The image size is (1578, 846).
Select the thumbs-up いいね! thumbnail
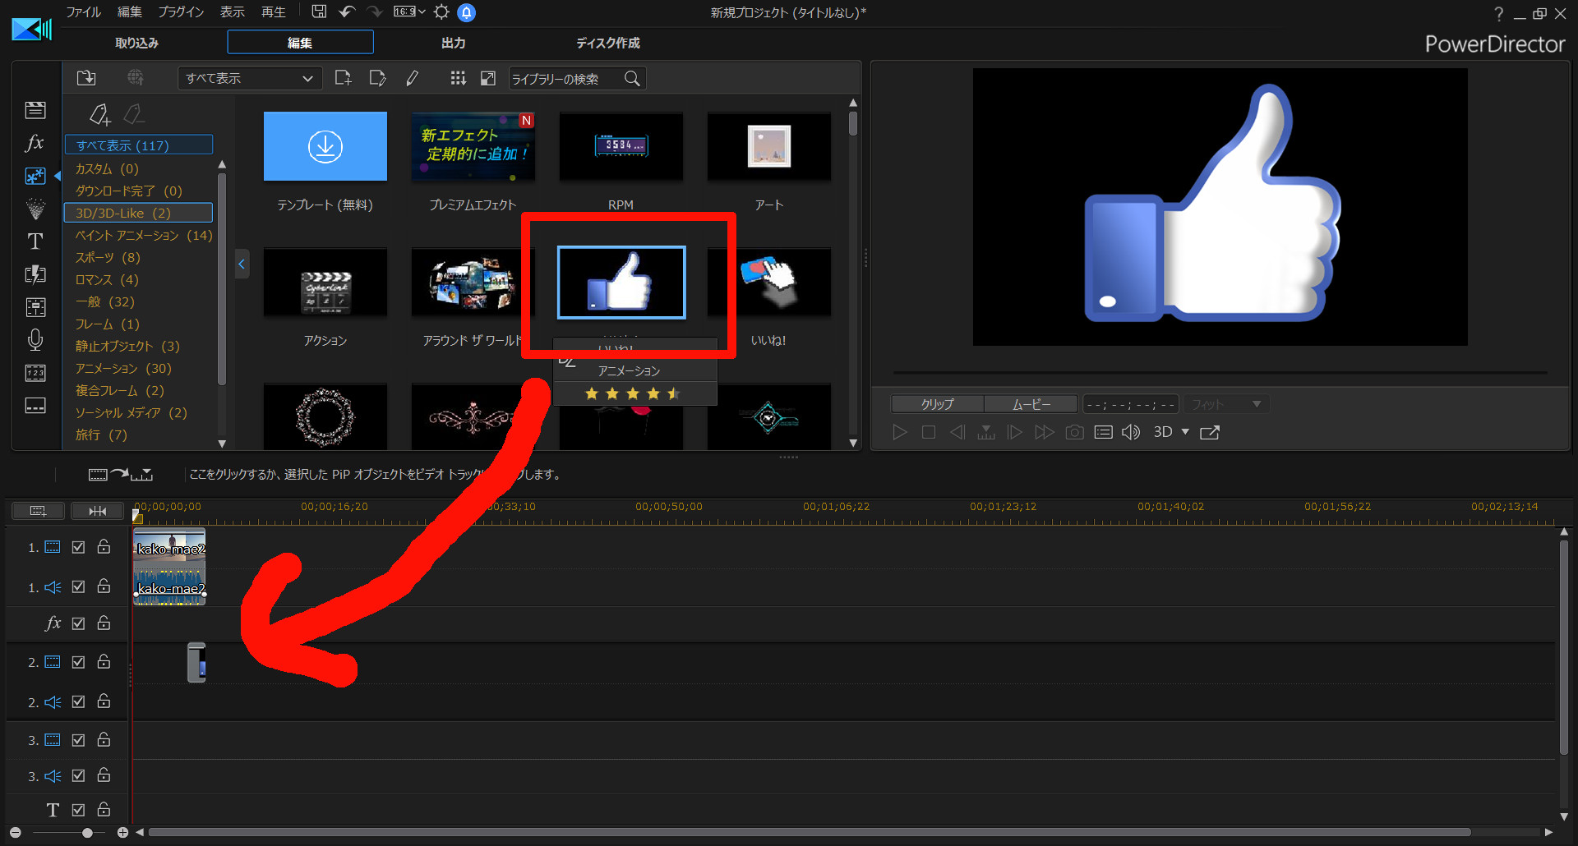click(x=621, y=282)
